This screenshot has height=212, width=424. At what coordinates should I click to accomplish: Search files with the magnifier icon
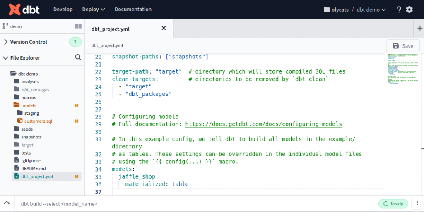coord(78,57)
